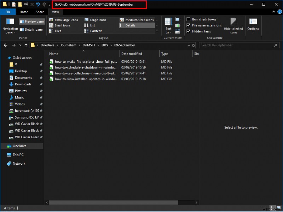Open the File menu
Viewport: 283px width, 212px height.
click(8, 12)
